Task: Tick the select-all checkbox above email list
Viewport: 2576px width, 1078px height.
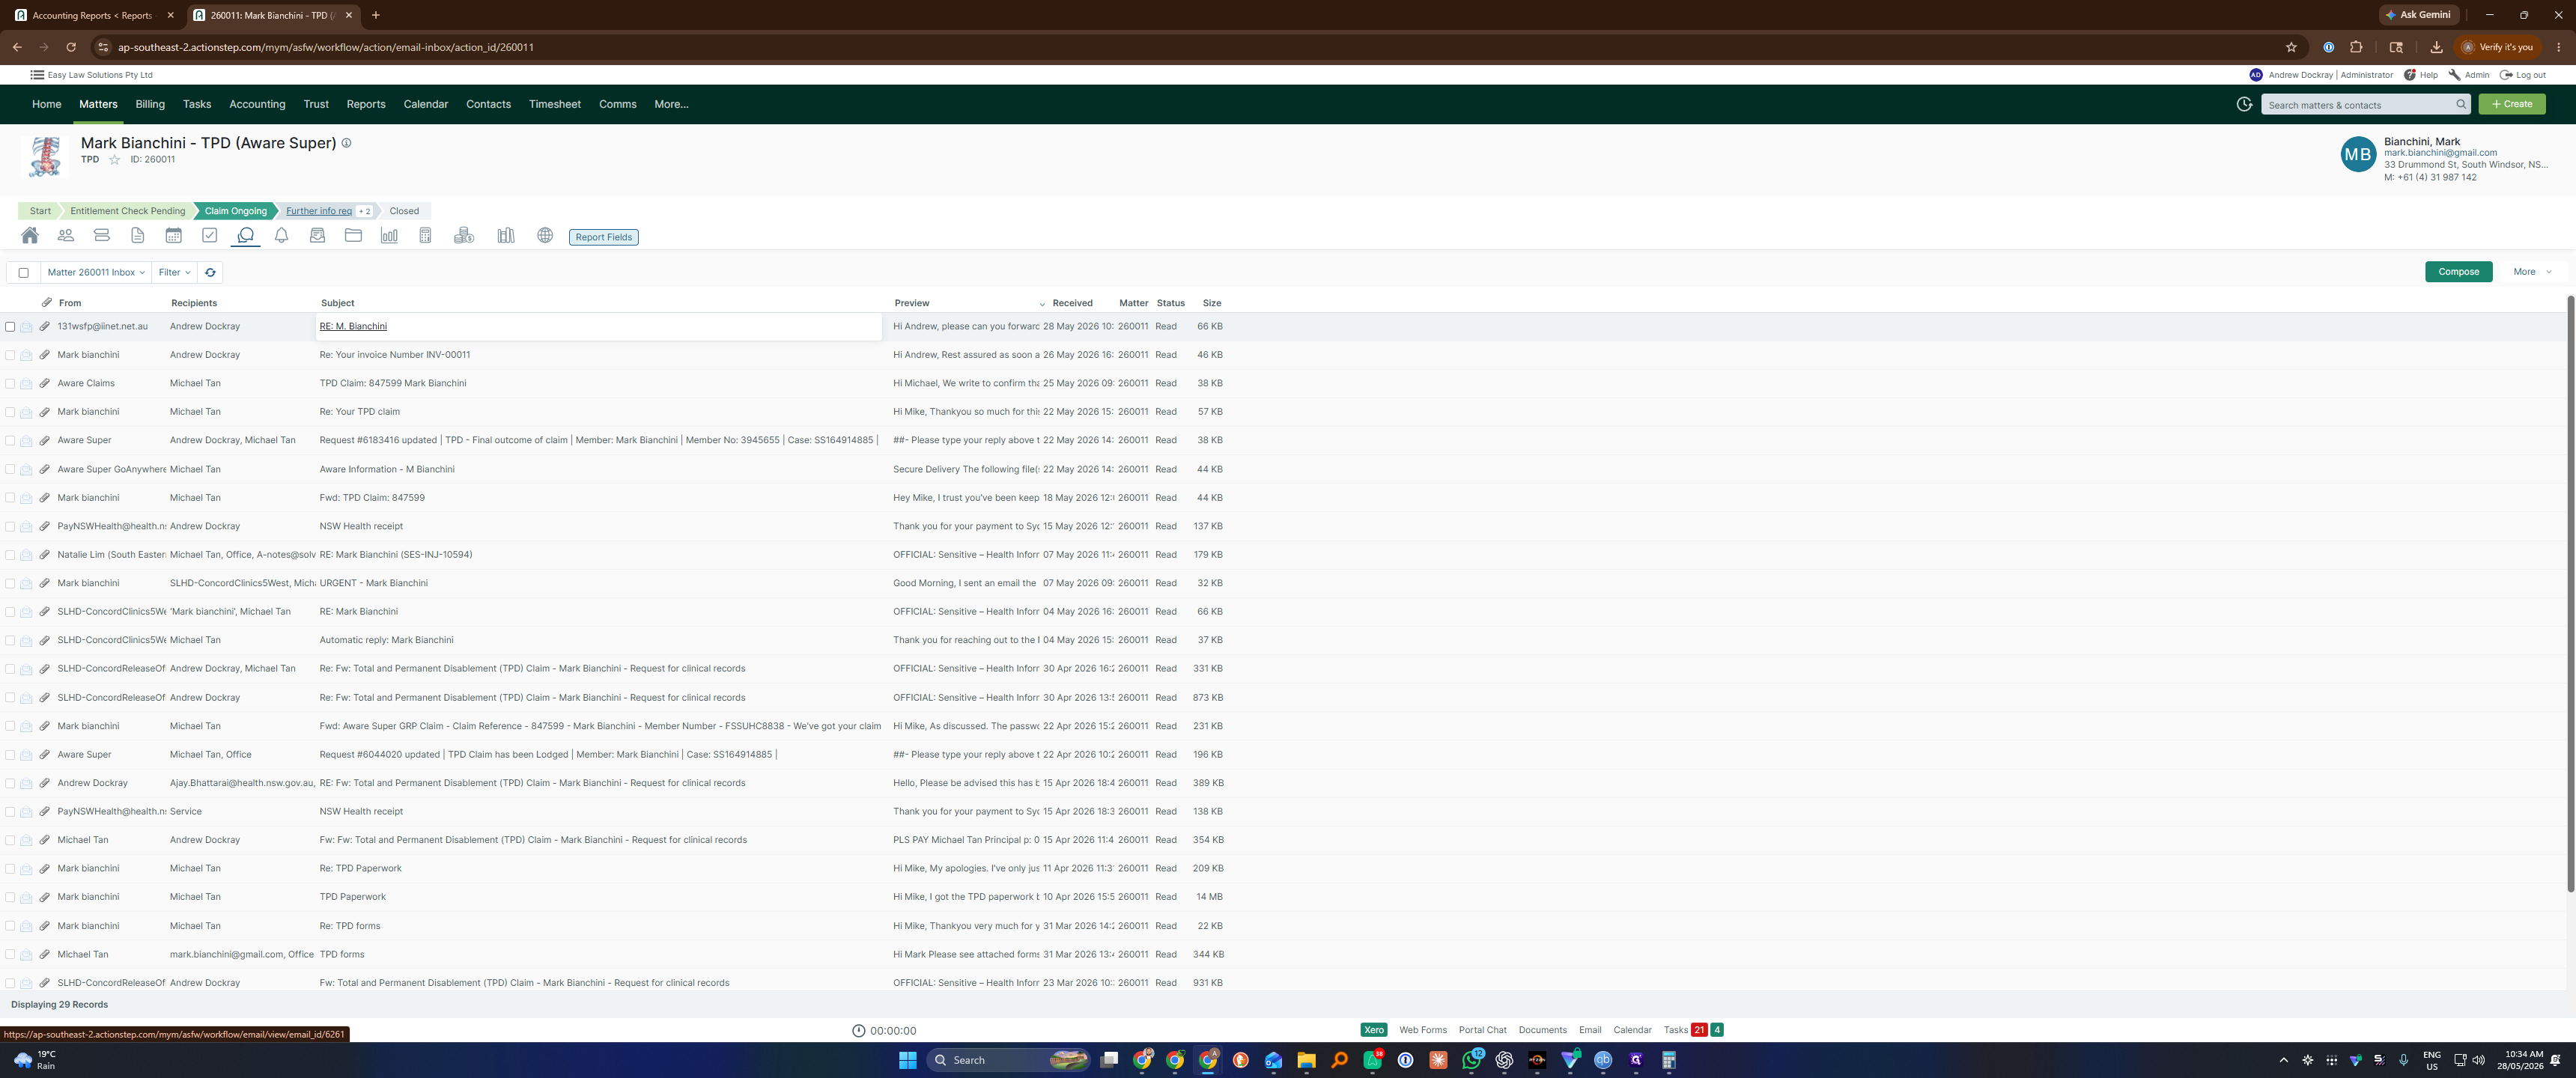Action: 24,272
